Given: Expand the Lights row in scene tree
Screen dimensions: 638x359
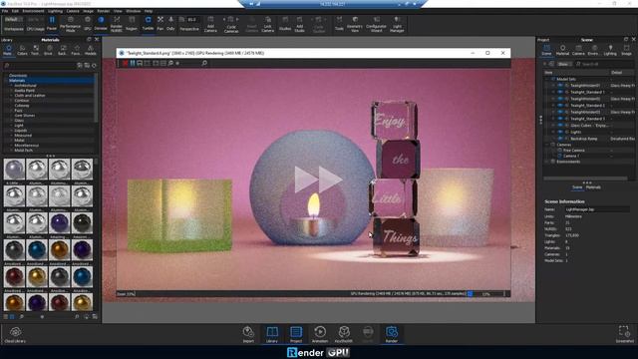Looking at the screenshot, I should click(x=553, y=132).
